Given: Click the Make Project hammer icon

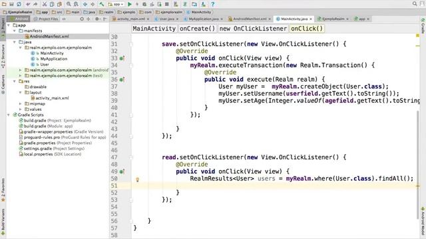Looking at the screenshot, I should tap(102, 4).
